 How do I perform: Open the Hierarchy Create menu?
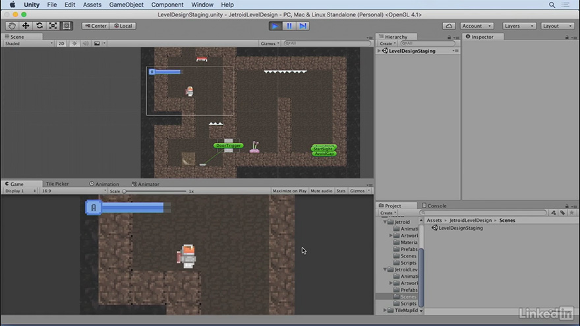pyautogui.click(x=388, y=43)
